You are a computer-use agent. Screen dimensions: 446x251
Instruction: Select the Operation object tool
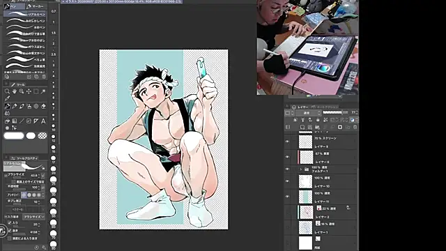(22, 91)
